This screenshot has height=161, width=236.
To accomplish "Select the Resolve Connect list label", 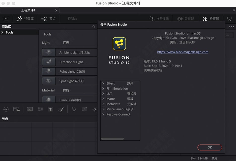I will (x=118, y=114).
